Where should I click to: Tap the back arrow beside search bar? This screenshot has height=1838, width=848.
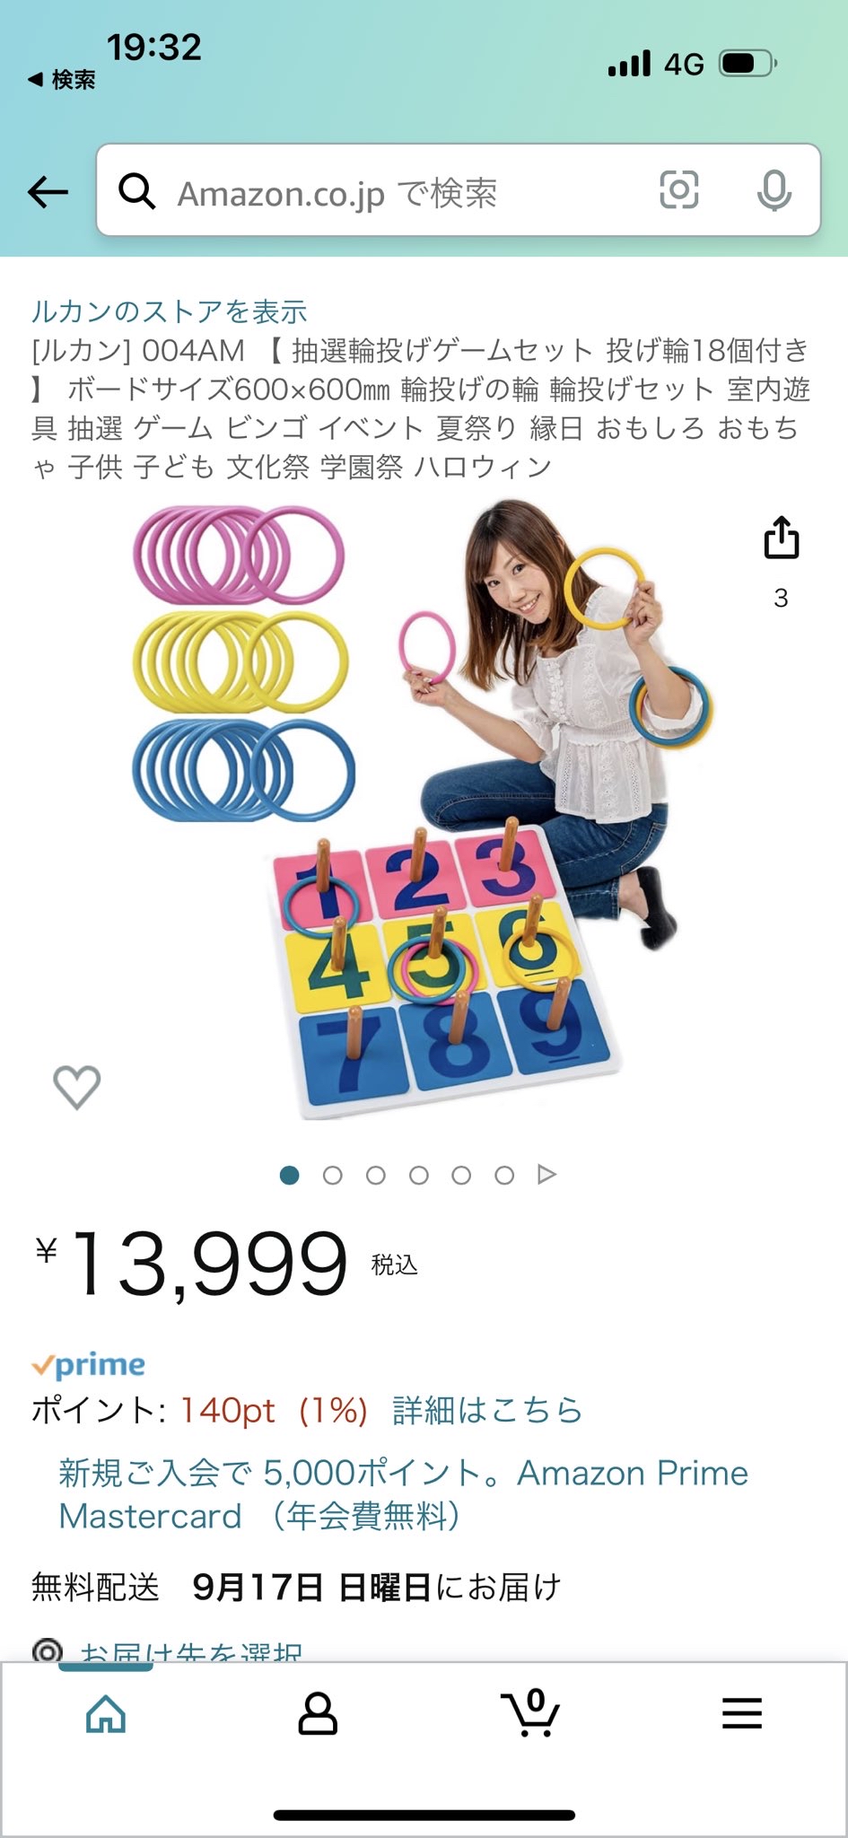click(48, 191)
